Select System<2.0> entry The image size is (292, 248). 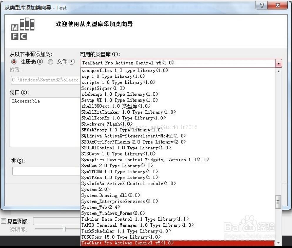[x=178, y=189]
